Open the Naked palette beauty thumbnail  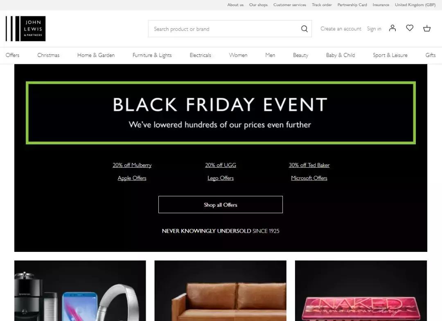coord(361,291)
